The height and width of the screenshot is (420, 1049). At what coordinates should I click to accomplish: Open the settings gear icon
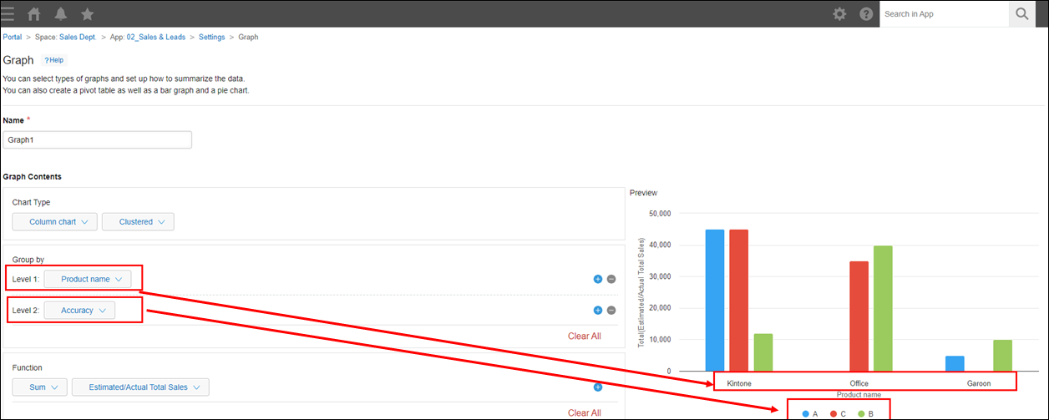(839, 14)
